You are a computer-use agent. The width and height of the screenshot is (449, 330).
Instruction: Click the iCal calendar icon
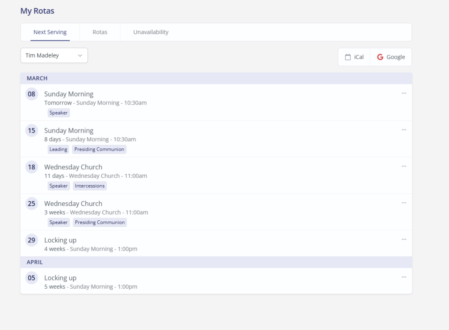(348, 57)
